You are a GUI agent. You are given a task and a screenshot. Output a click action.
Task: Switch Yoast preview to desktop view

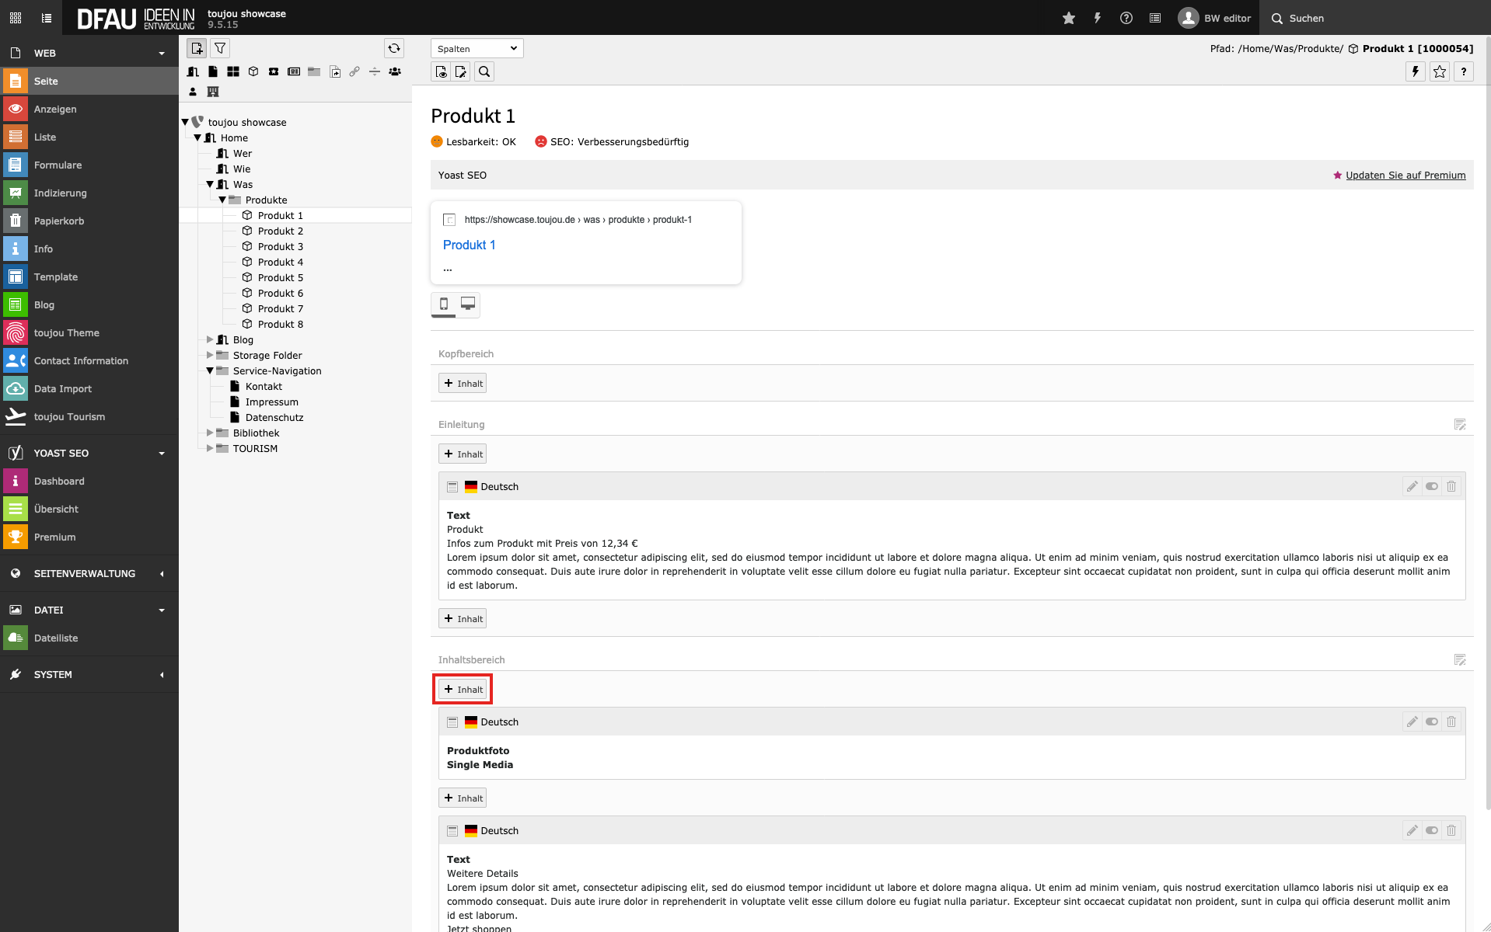(x=468, y=304)
